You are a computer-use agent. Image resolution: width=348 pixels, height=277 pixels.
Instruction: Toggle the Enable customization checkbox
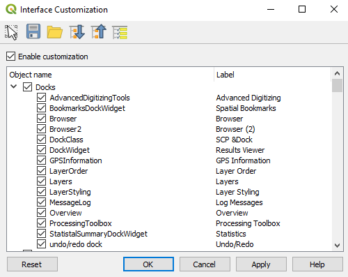click(x=11, y=57)
